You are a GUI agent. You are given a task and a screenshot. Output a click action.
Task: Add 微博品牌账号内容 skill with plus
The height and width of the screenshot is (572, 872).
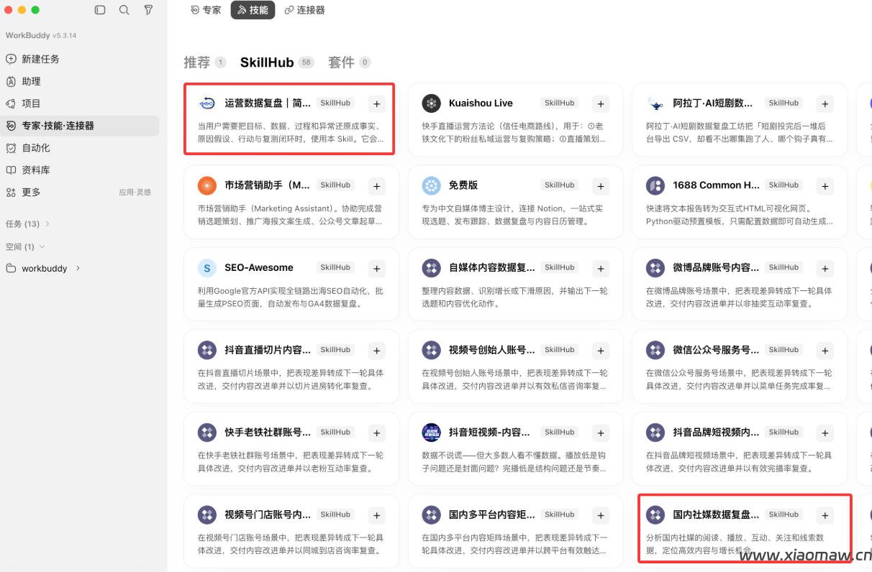(825, 269)
